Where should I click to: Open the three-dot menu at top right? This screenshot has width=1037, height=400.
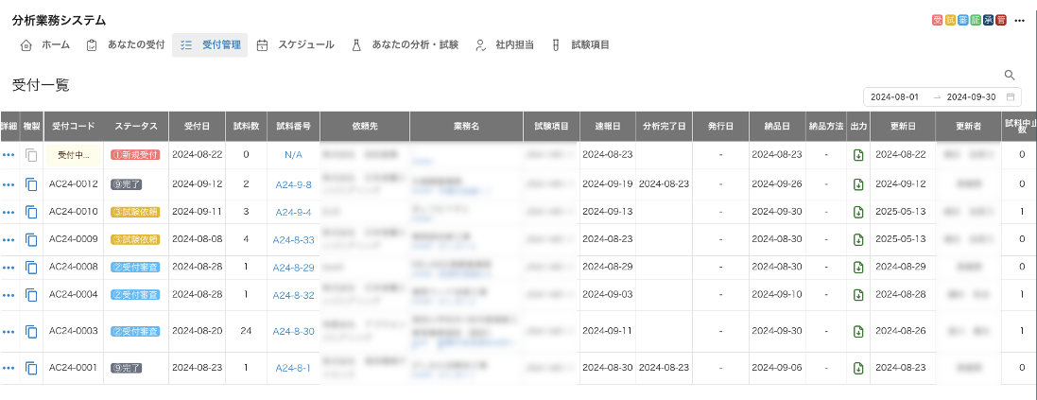point(1019,20)
